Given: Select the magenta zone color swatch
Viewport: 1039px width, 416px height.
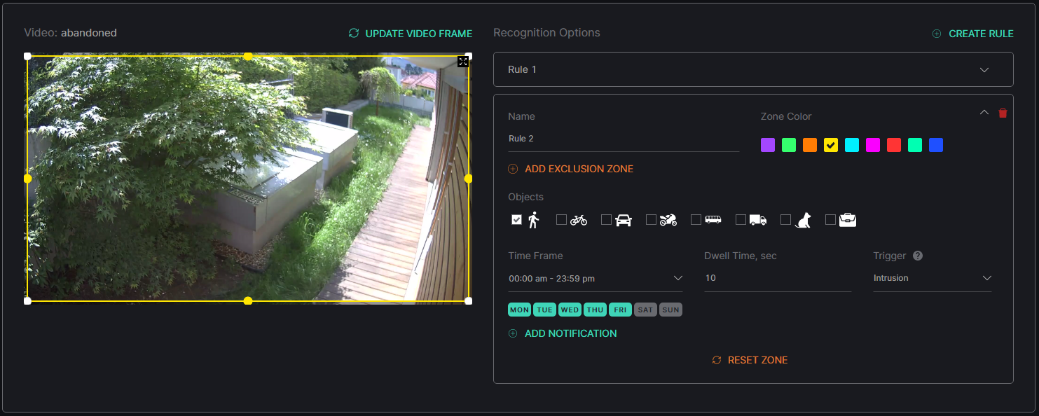Looking at the screenshot, I should (873, 145).
